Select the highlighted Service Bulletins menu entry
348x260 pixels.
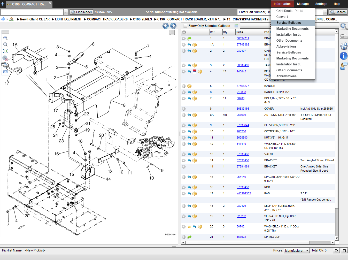coord(293,23)
